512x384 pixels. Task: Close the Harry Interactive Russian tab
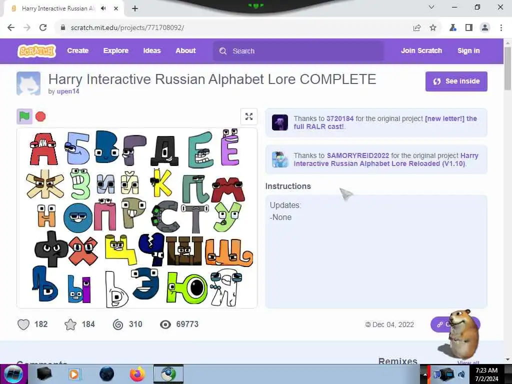point(116,8)
